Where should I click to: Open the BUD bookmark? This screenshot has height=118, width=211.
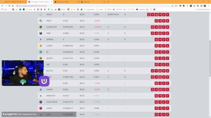click(x=119, y=9)
